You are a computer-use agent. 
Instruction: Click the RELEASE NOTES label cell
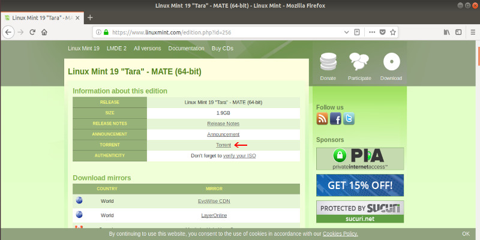click(x=110, y=124)
